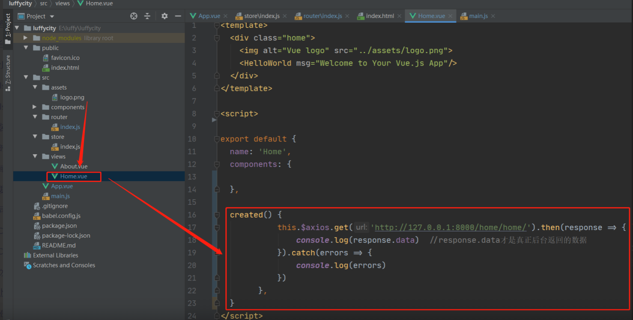Image resolution: width=633 pixels, height=320 pixels.
Task: Select index.html under the public folder
Action: (x=65, y=68)
